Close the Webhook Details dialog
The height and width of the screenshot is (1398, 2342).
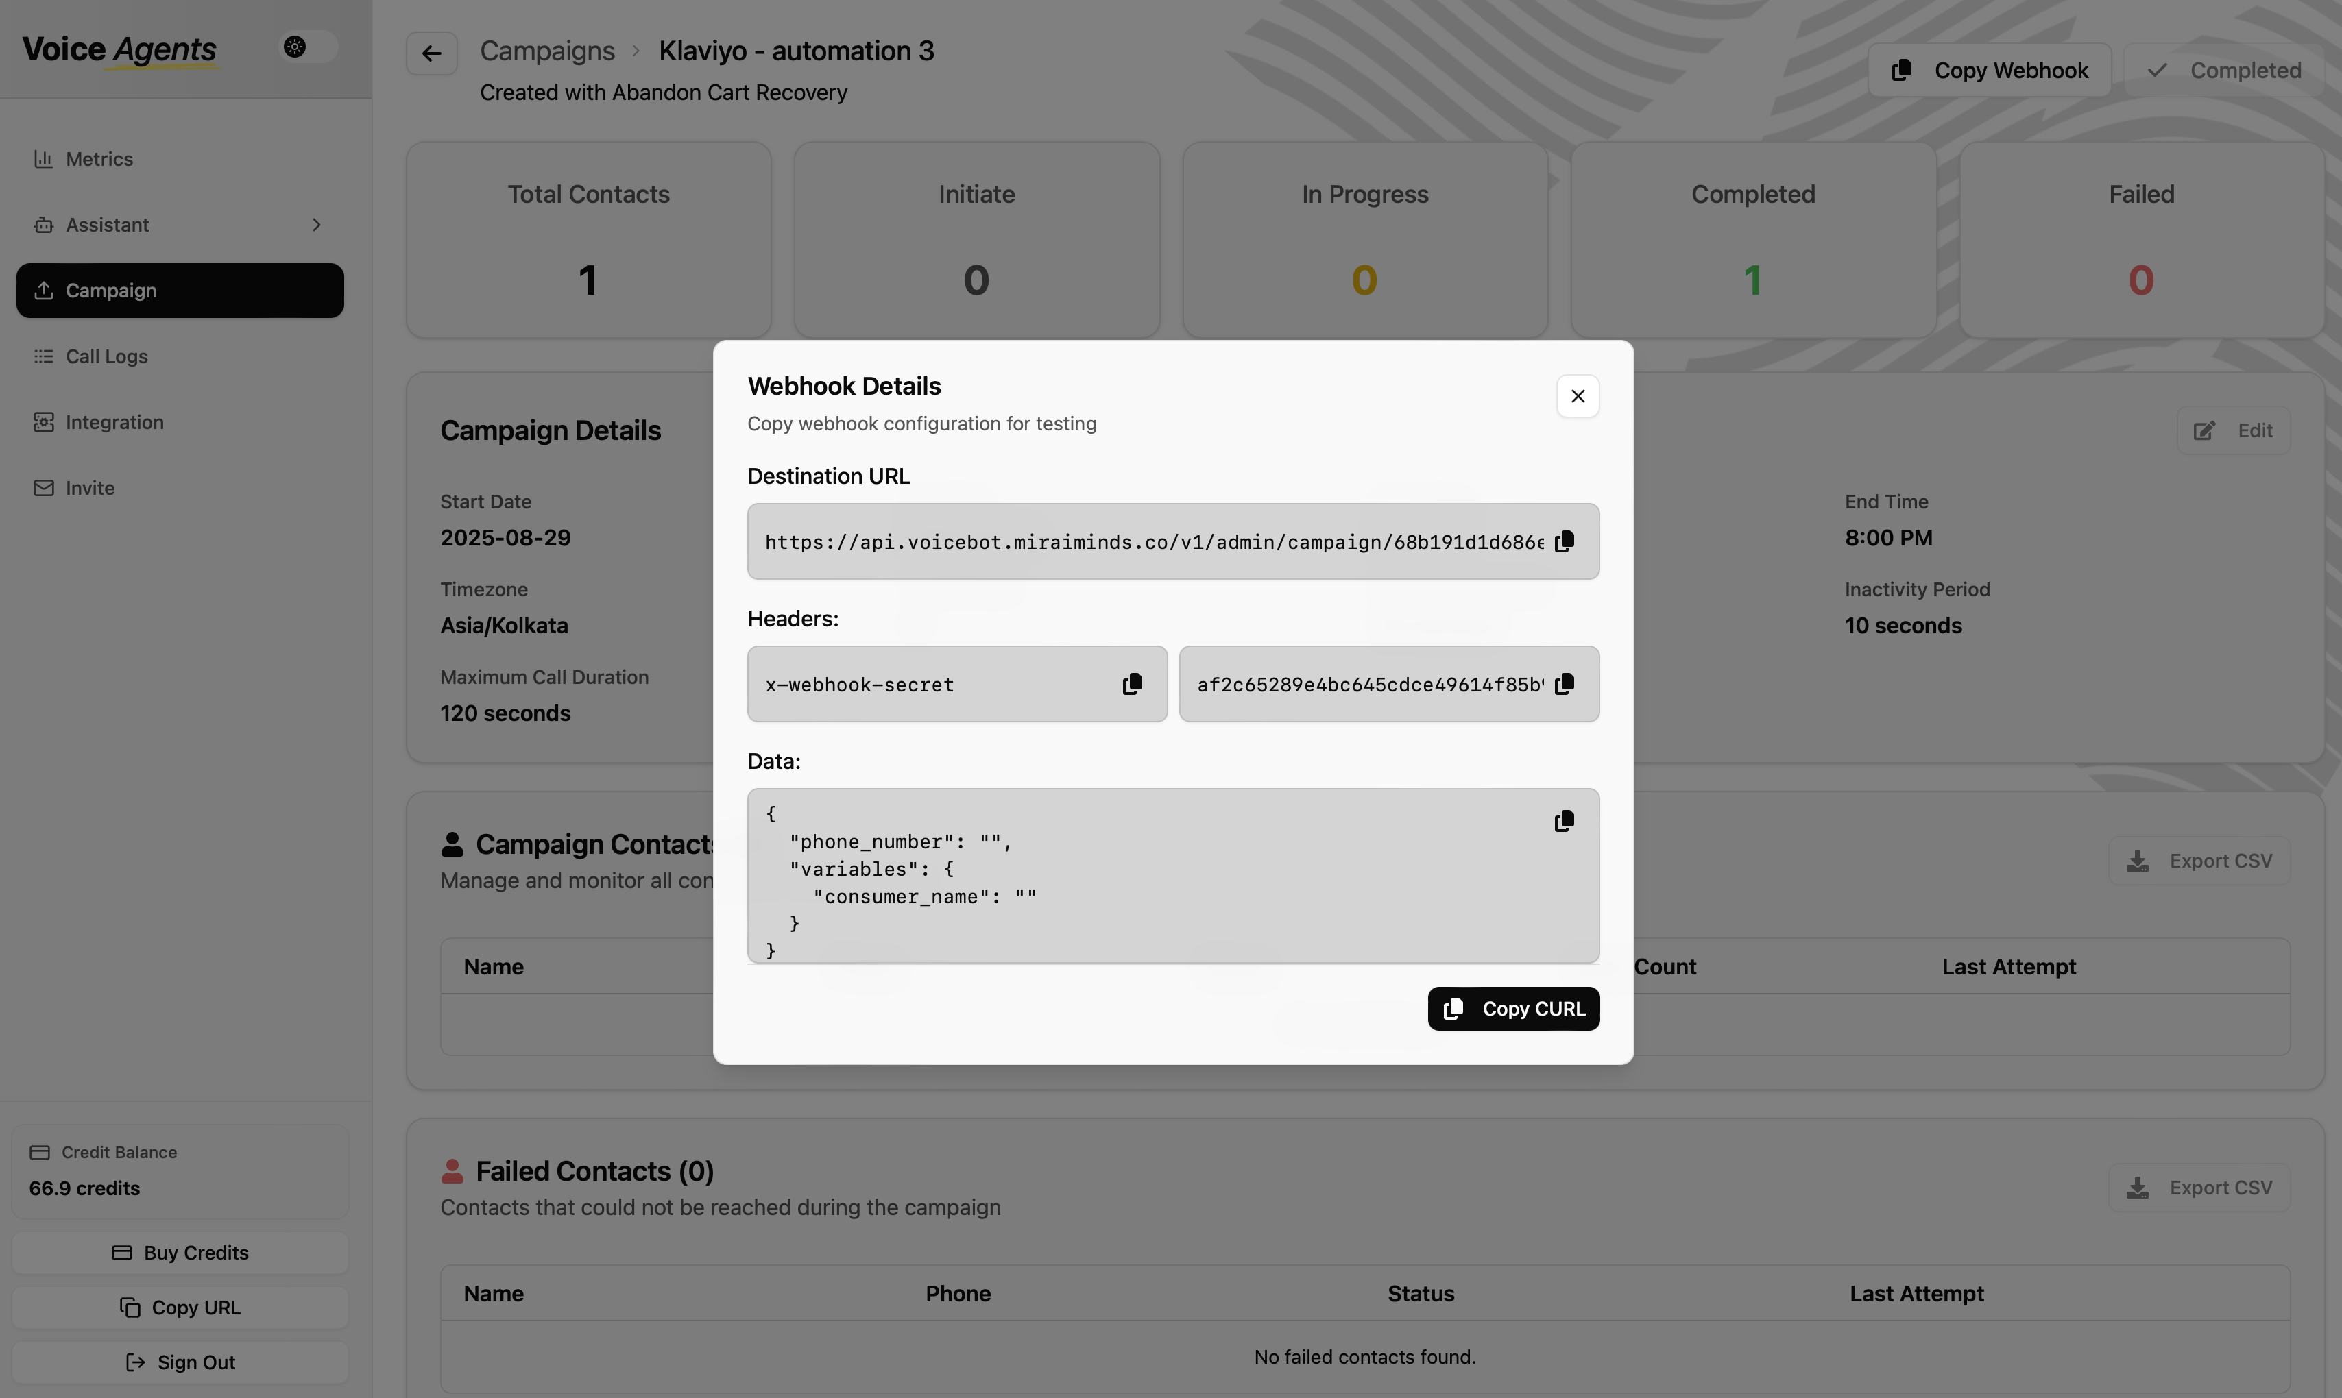(x=1577, y=395)
